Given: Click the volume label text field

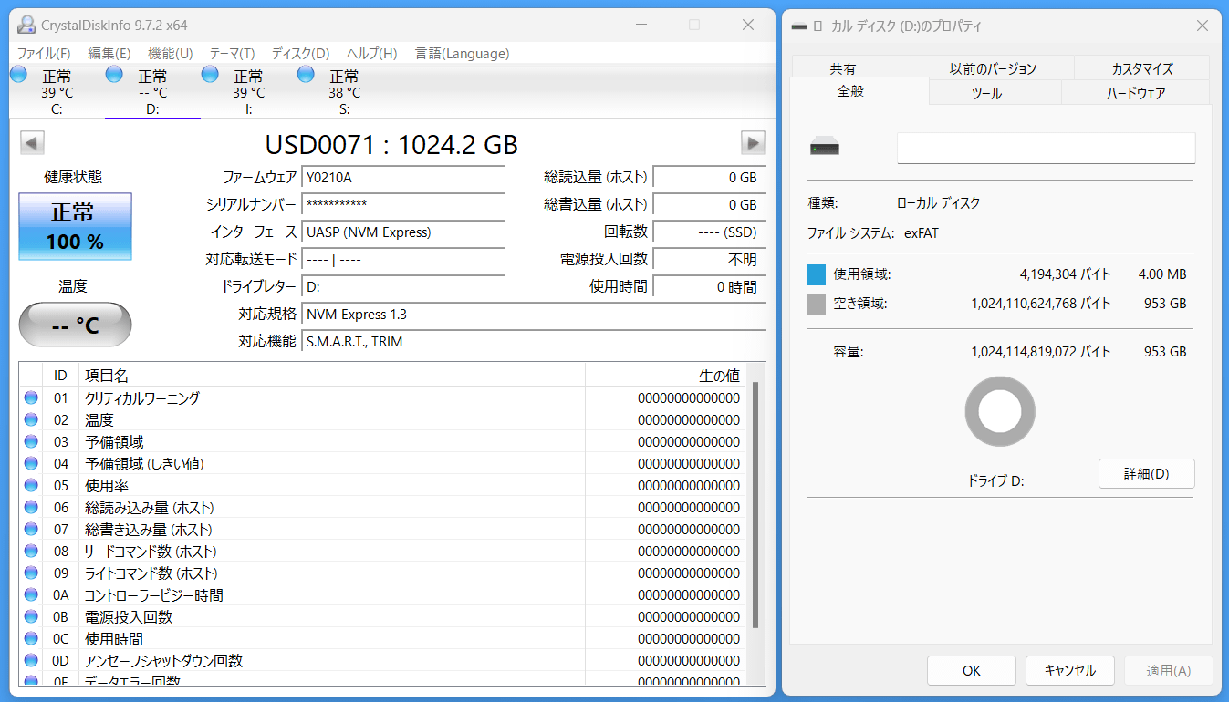Looking at the screenshot, I should coord(1046,148).
